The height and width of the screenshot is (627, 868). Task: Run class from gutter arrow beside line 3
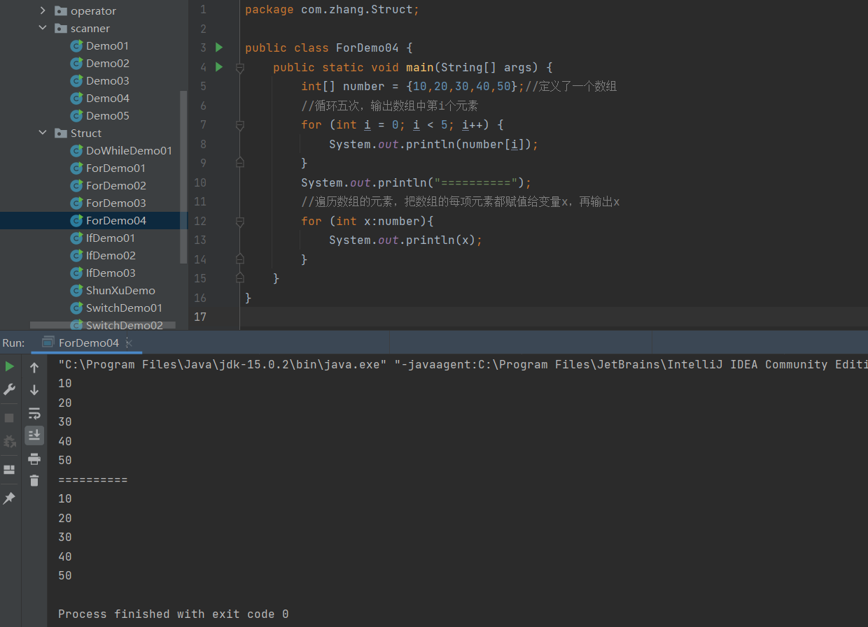click(x=219, y=48)
